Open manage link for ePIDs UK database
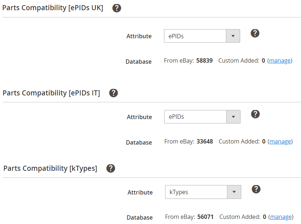Viewport: 301px width, 224px height. pos(280,60)
